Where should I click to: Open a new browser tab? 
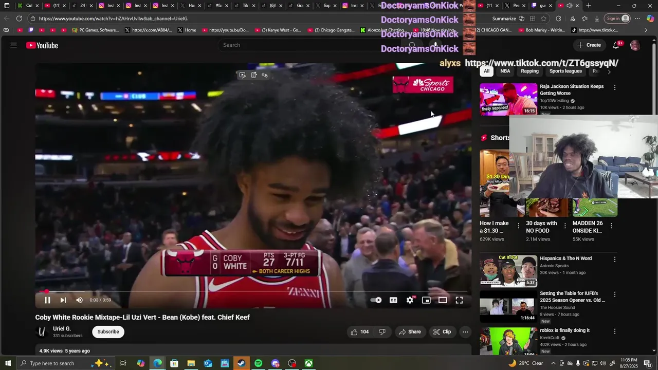point(588,6)
